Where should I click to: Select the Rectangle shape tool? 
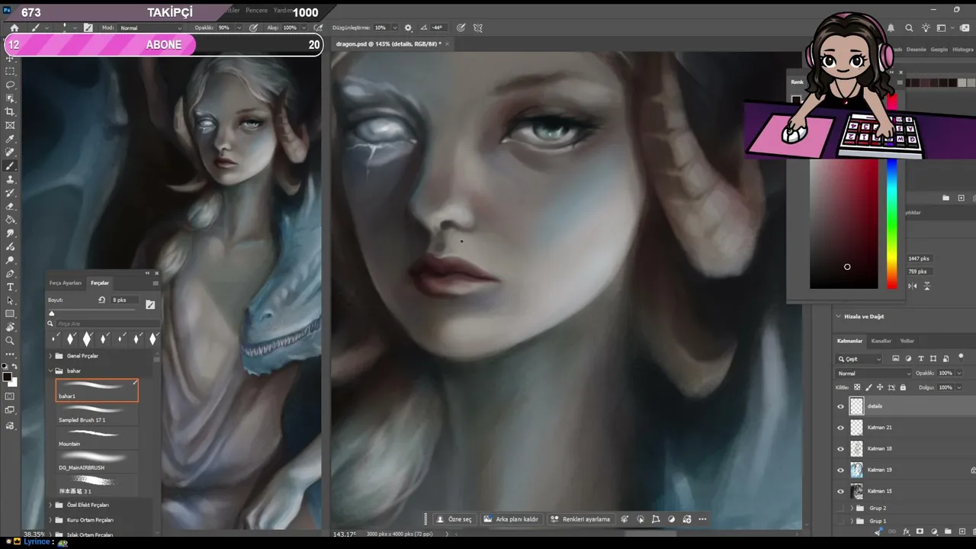10,314
